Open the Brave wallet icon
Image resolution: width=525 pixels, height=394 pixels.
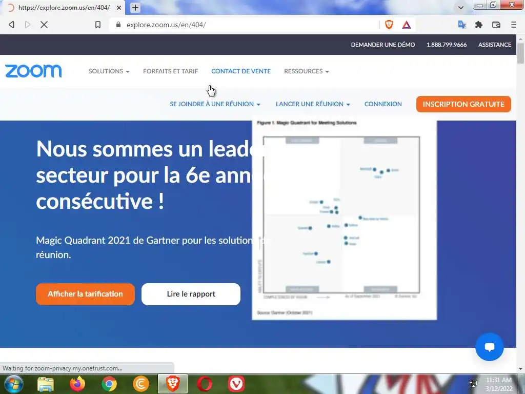[496, 25]
